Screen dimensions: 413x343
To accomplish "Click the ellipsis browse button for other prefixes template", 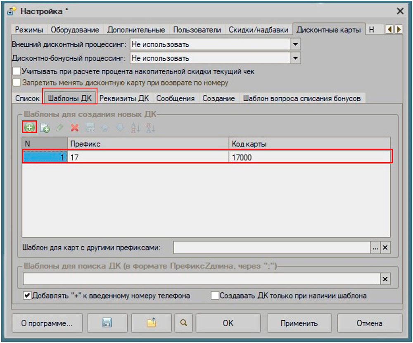I will pos(375,248).
